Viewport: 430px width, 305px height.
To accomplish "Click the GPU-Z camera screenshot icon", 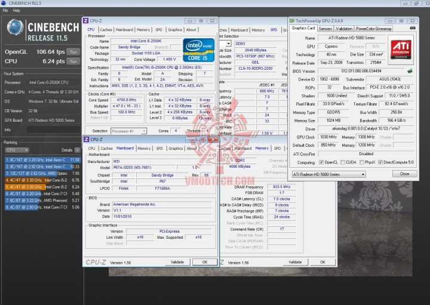I will pyautogui.click(x=413, y=28).
